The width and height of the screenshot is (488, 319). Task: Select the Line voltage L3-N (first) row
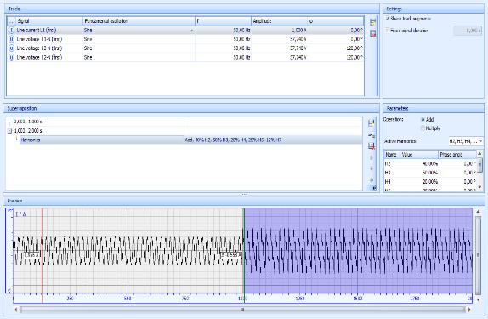point(185,48)
